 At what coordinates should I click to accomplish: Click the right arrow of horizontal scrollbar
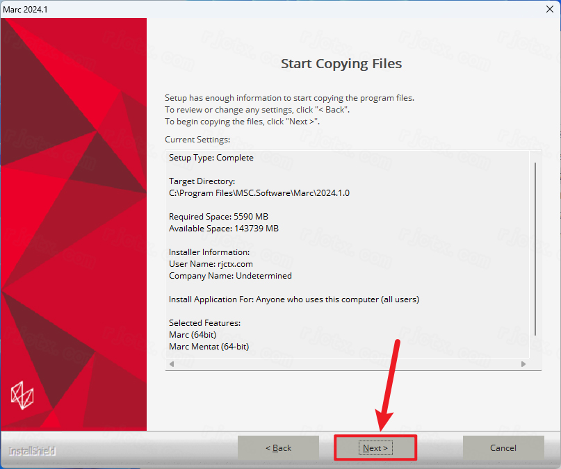point(523,364)
